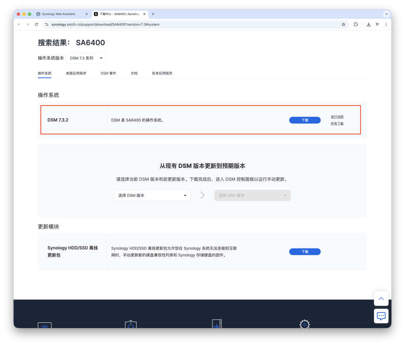Viewport: 405px width, 346px height.
Task: Select the 下载中心 - SA6400 browser tab
Action: [120, 14]
